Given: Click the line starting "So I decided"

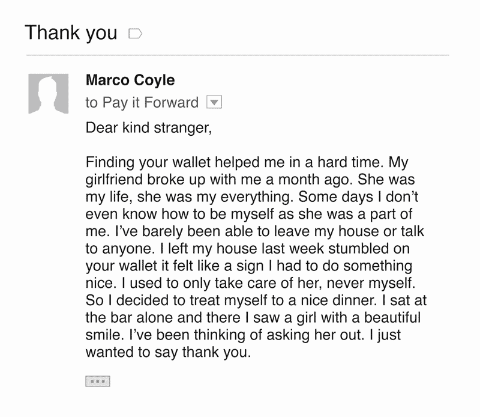Looking at the screenshot, I should coord(256,300).
